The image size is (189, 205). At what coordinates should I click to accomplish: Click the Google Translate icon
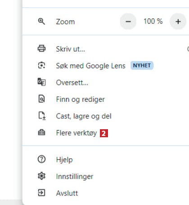click(41, 82)
